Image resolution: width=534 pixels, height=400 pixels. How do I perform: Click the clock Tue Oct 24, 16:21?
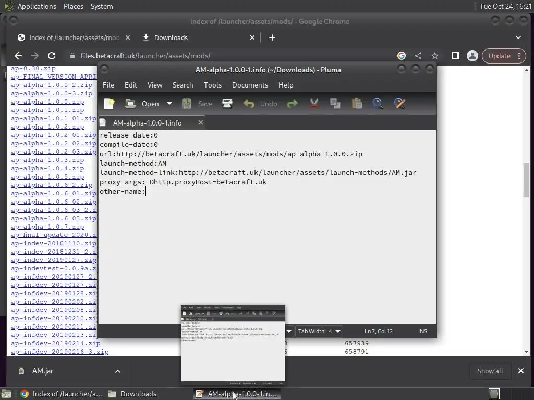click(x=505, y=6)
